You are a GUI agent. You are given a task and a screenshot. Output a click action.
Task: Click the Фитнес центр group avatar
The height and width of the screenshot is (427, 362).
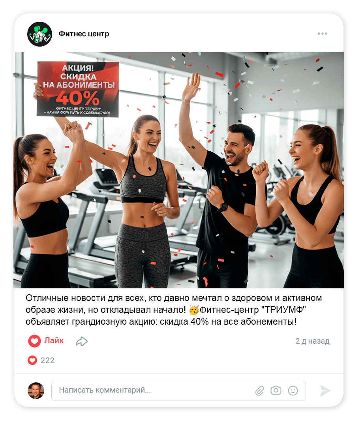[39, 34]
